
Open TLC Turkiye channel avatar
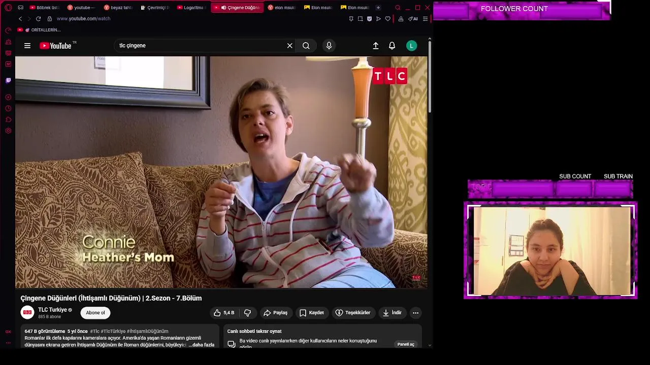(x=27, y=313)
